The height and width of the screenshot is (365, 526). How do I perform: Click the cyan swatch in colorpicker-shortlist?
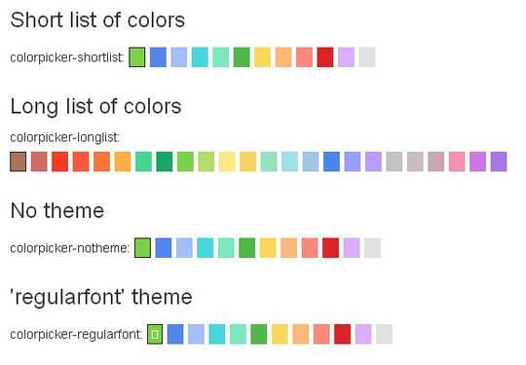200,57
